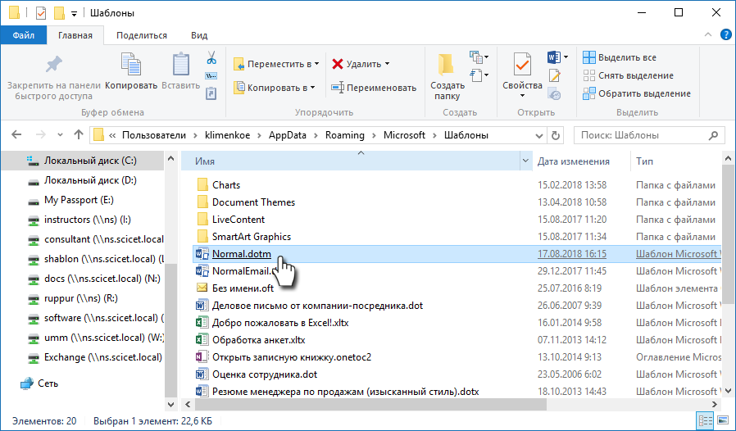This screenshot has width=736, height=431.
Task: Click New folder icon in title bar
Action: [x=59, y=12]
